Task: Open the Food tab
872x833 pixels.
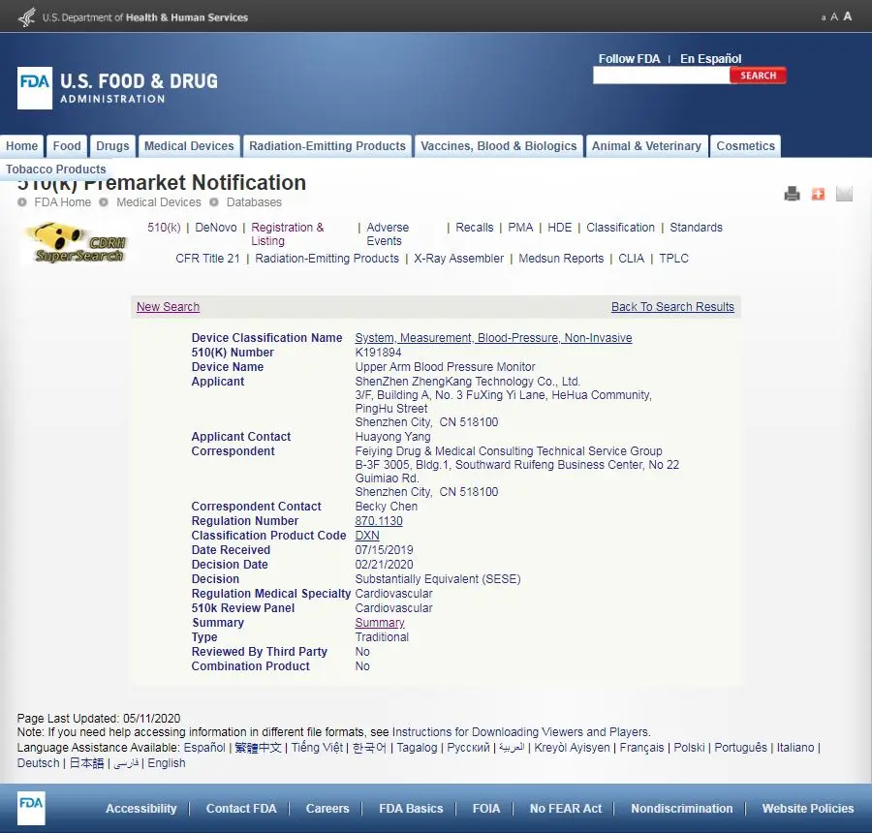Action: pyautogui.click(x=67, y=146)
